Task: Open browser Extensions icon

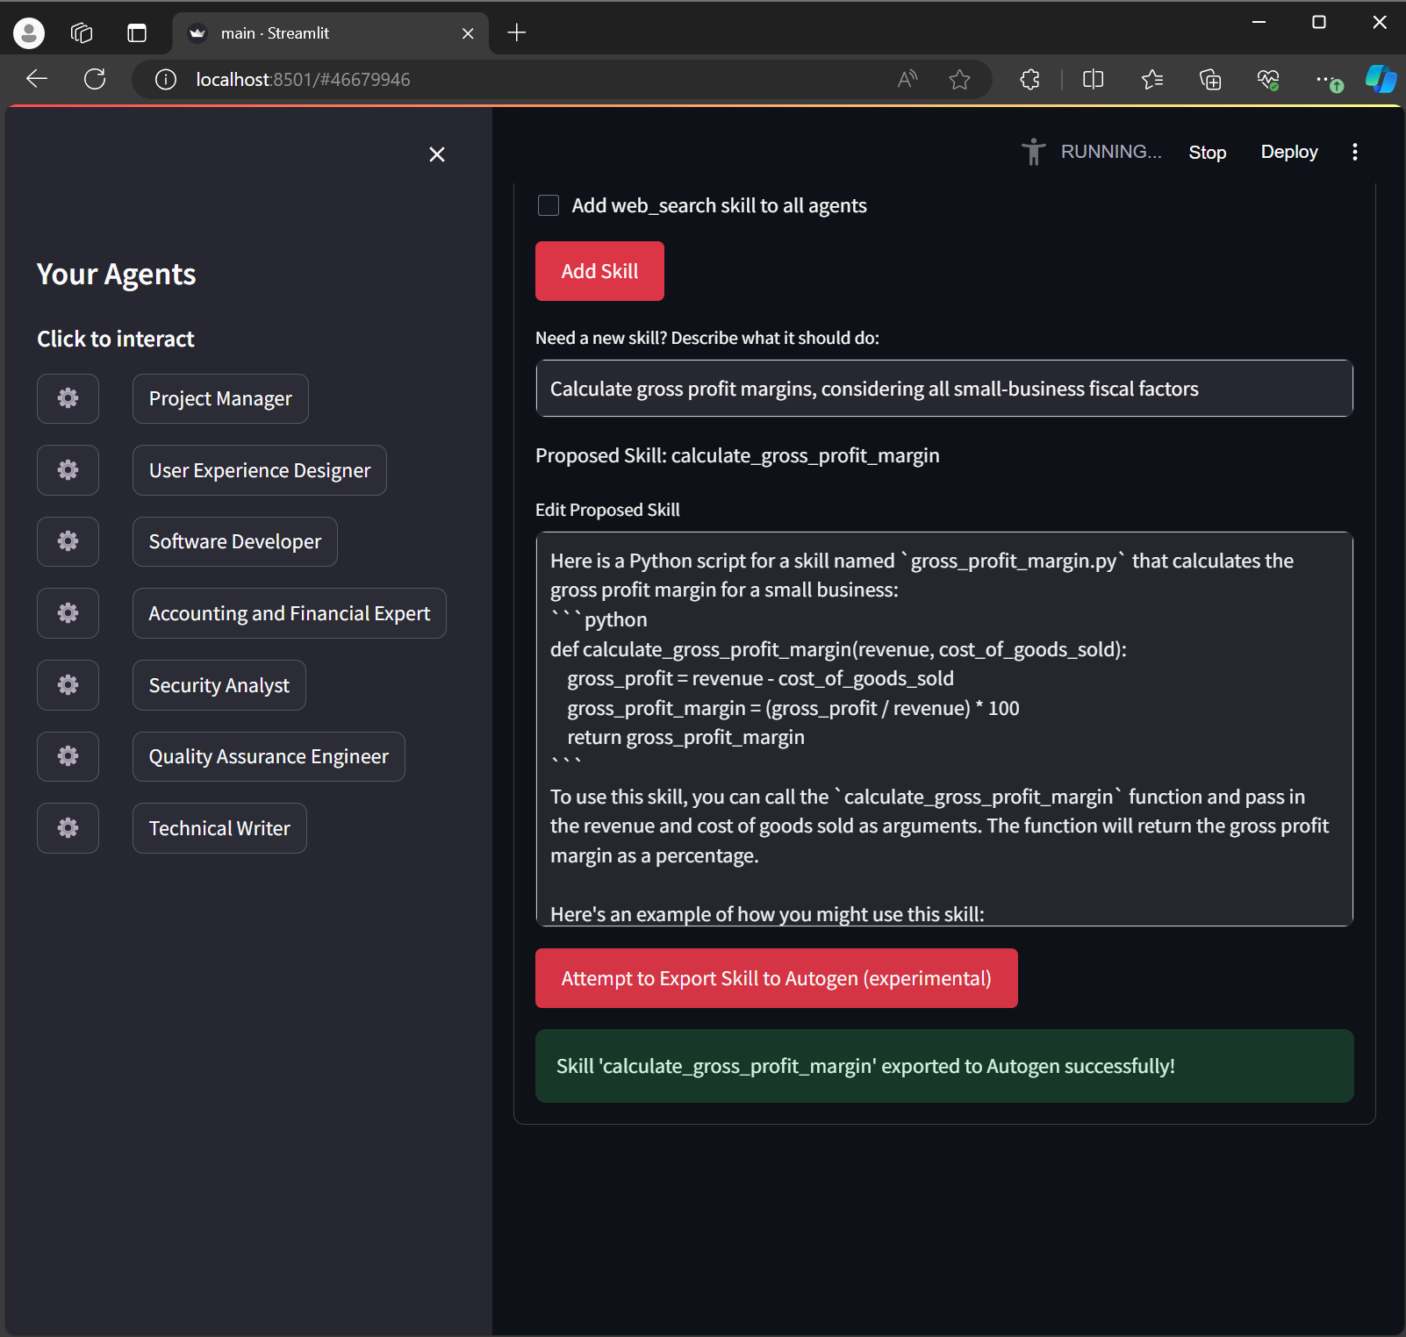Action: 1030,80
